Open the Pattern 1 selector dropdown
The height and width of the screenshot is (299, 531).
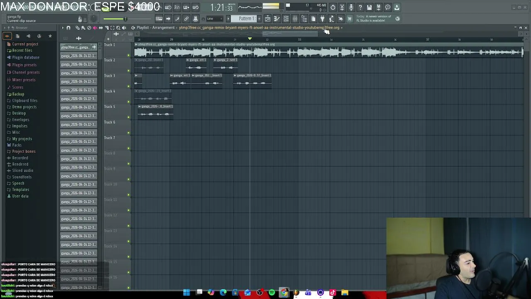(244, 19)
